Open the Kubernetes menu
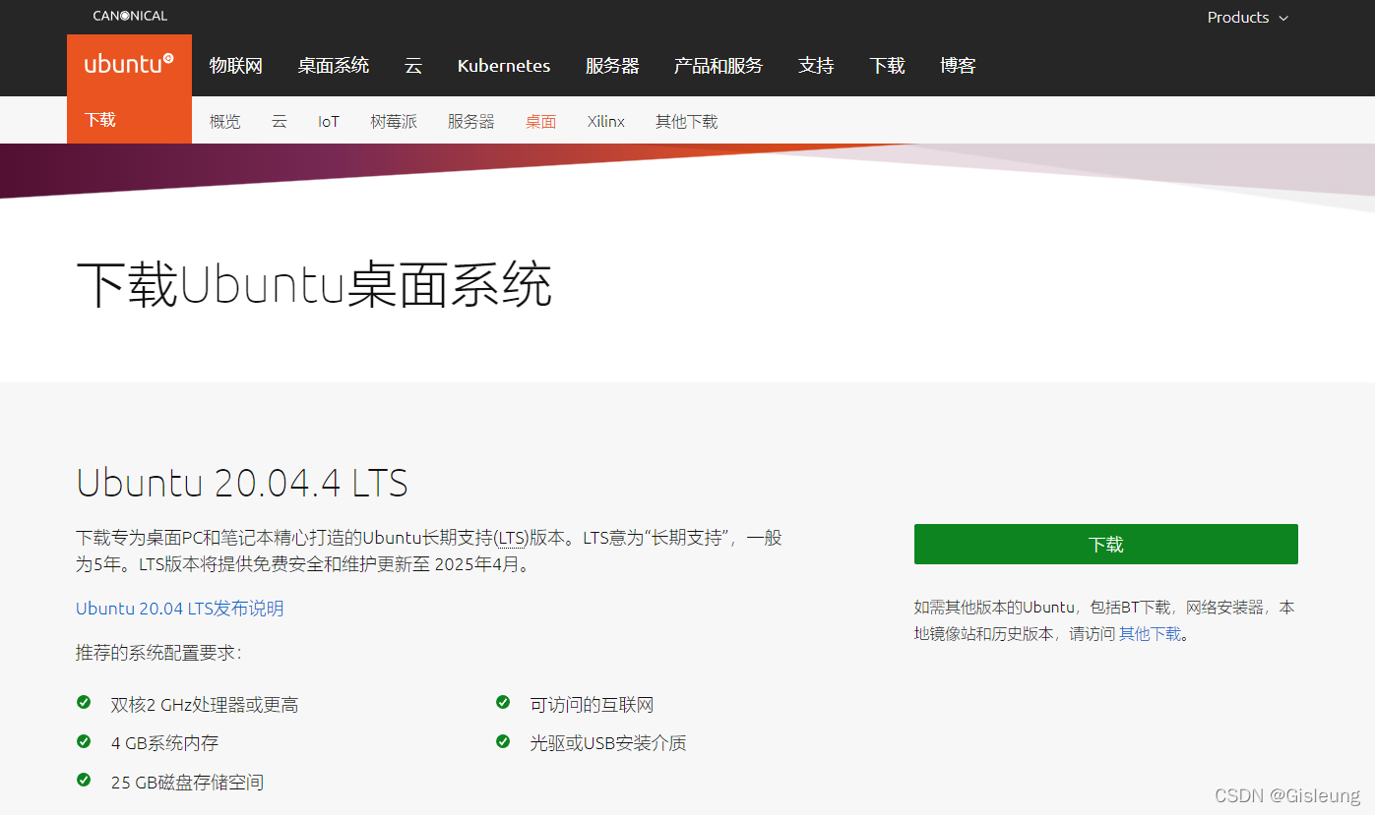This screenshot has height=815, width=1375. point(504,66)
